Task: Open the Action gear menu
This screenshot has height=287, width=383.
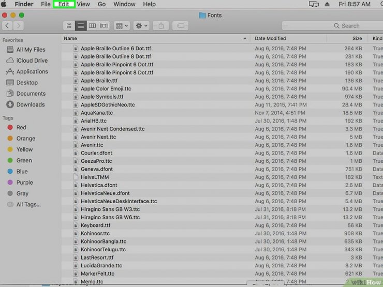Action: click(141, 26)
